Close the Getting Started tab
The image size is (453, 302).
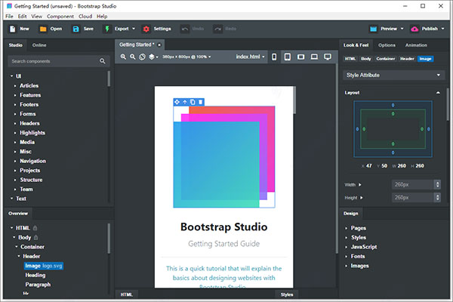coord(159,45)
